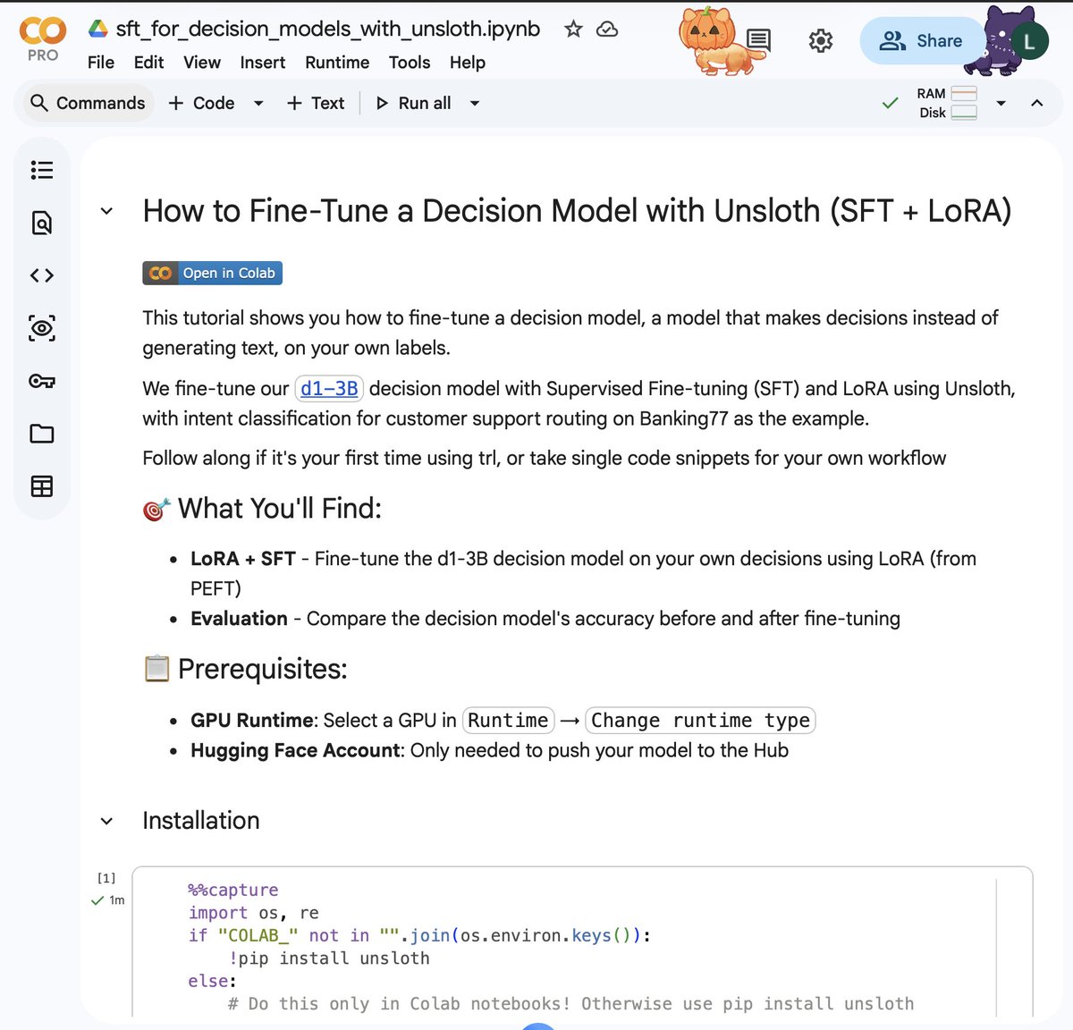
Task: Open user account avatar L
Action: [1029, 41]
